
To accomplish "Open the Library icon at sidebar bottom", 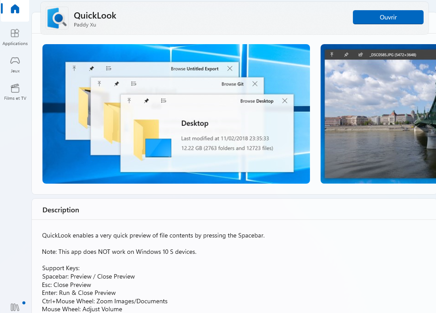I will 15,307.
